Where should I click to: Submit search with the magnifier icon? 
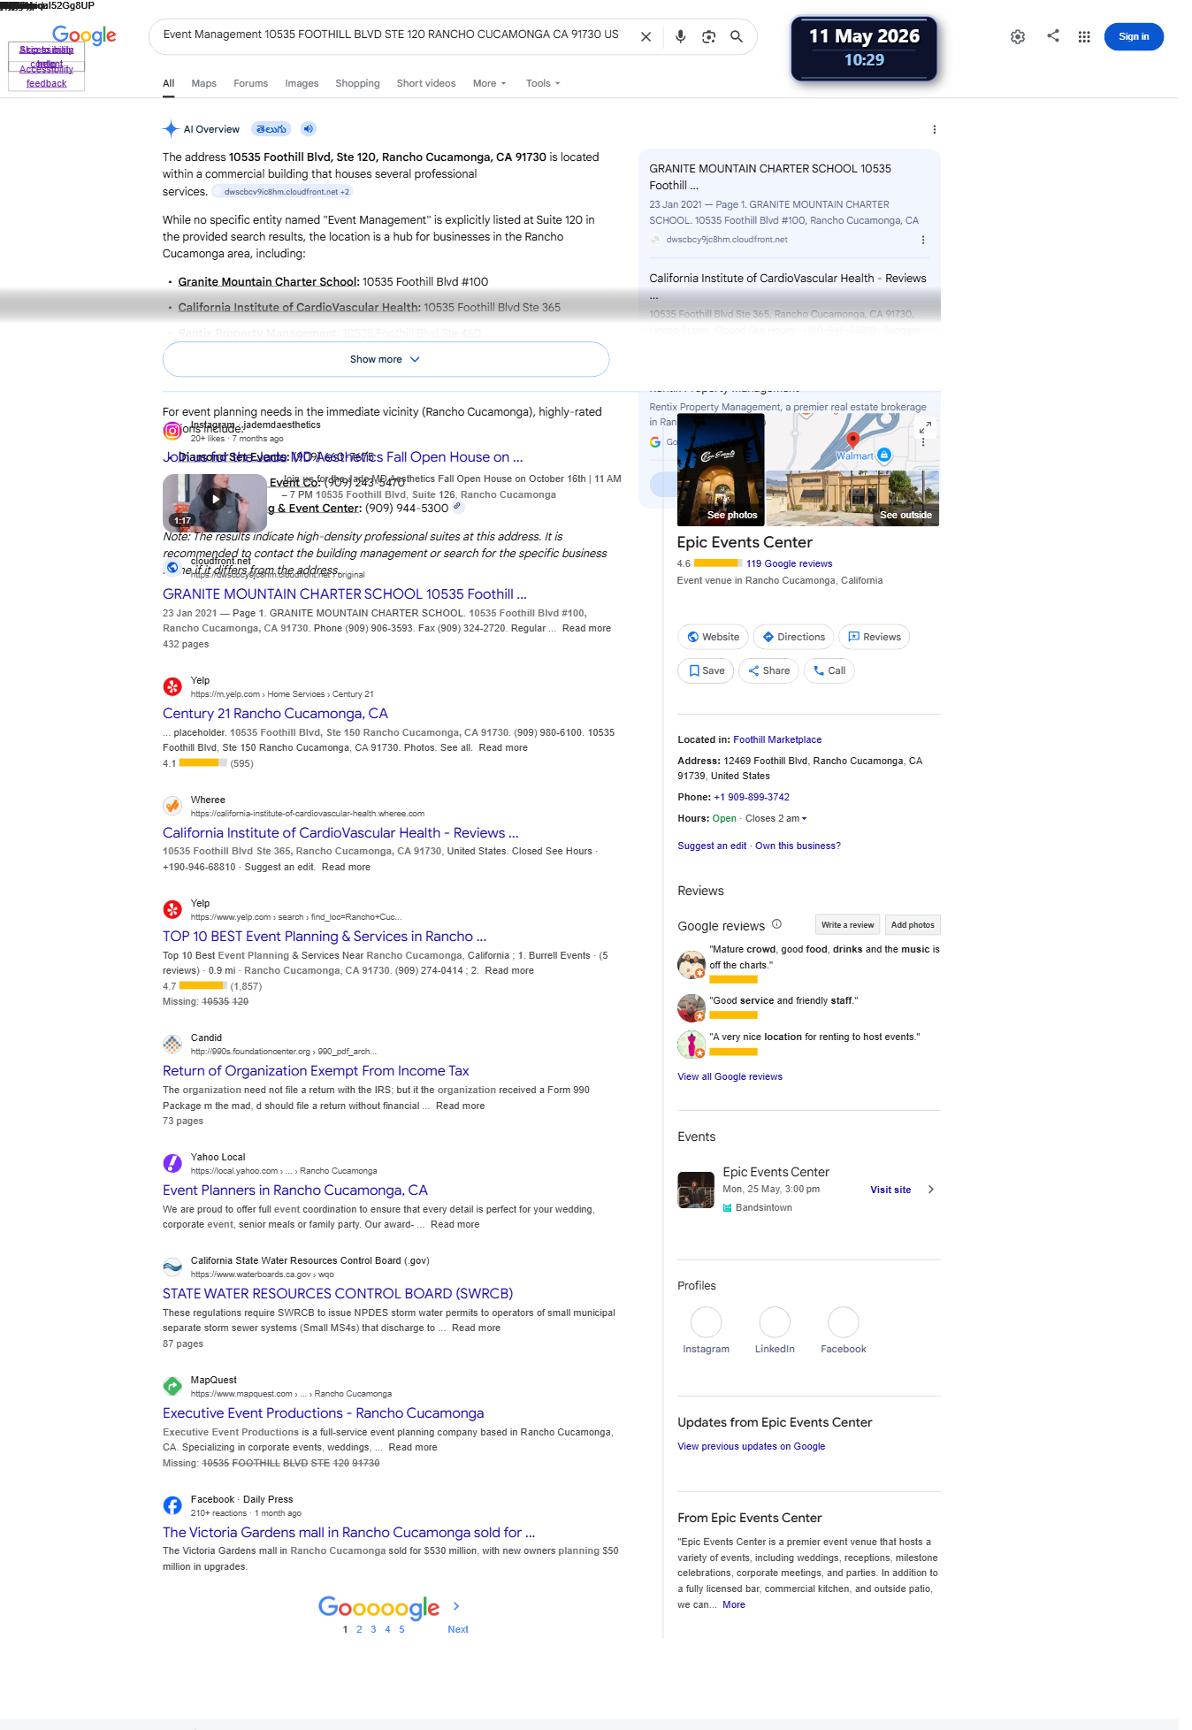click(736, 37)
